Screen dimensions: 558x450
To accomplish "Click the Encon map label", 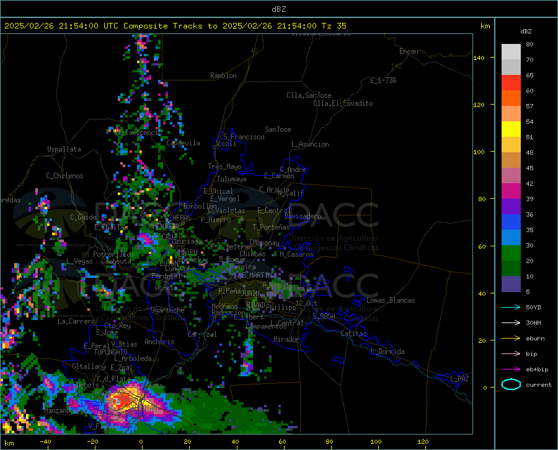I will tap(409, 51).
